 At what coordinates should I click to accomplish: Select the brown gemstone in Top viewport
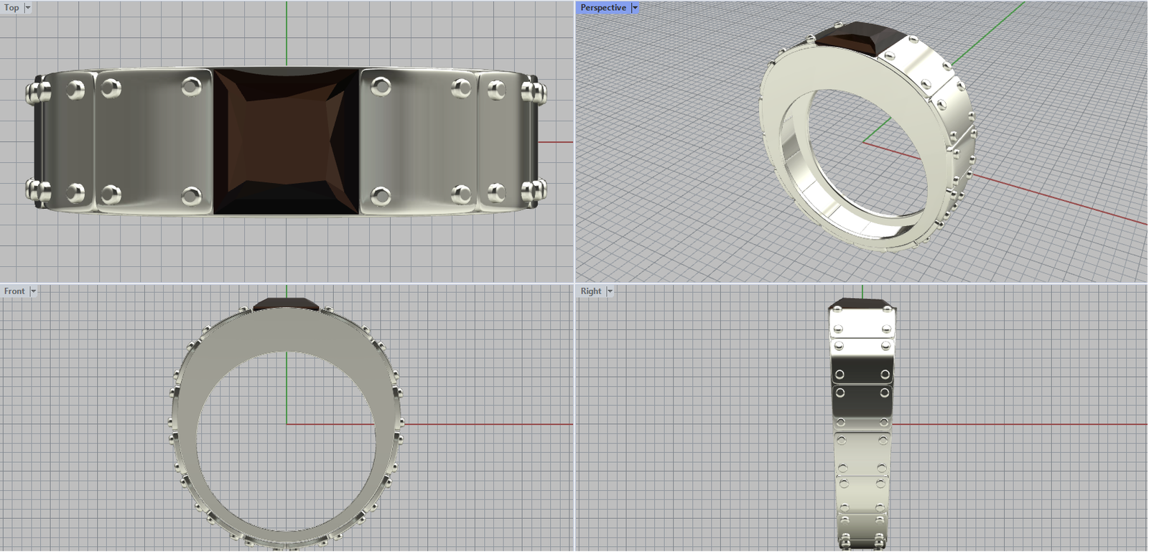[286, 141]
